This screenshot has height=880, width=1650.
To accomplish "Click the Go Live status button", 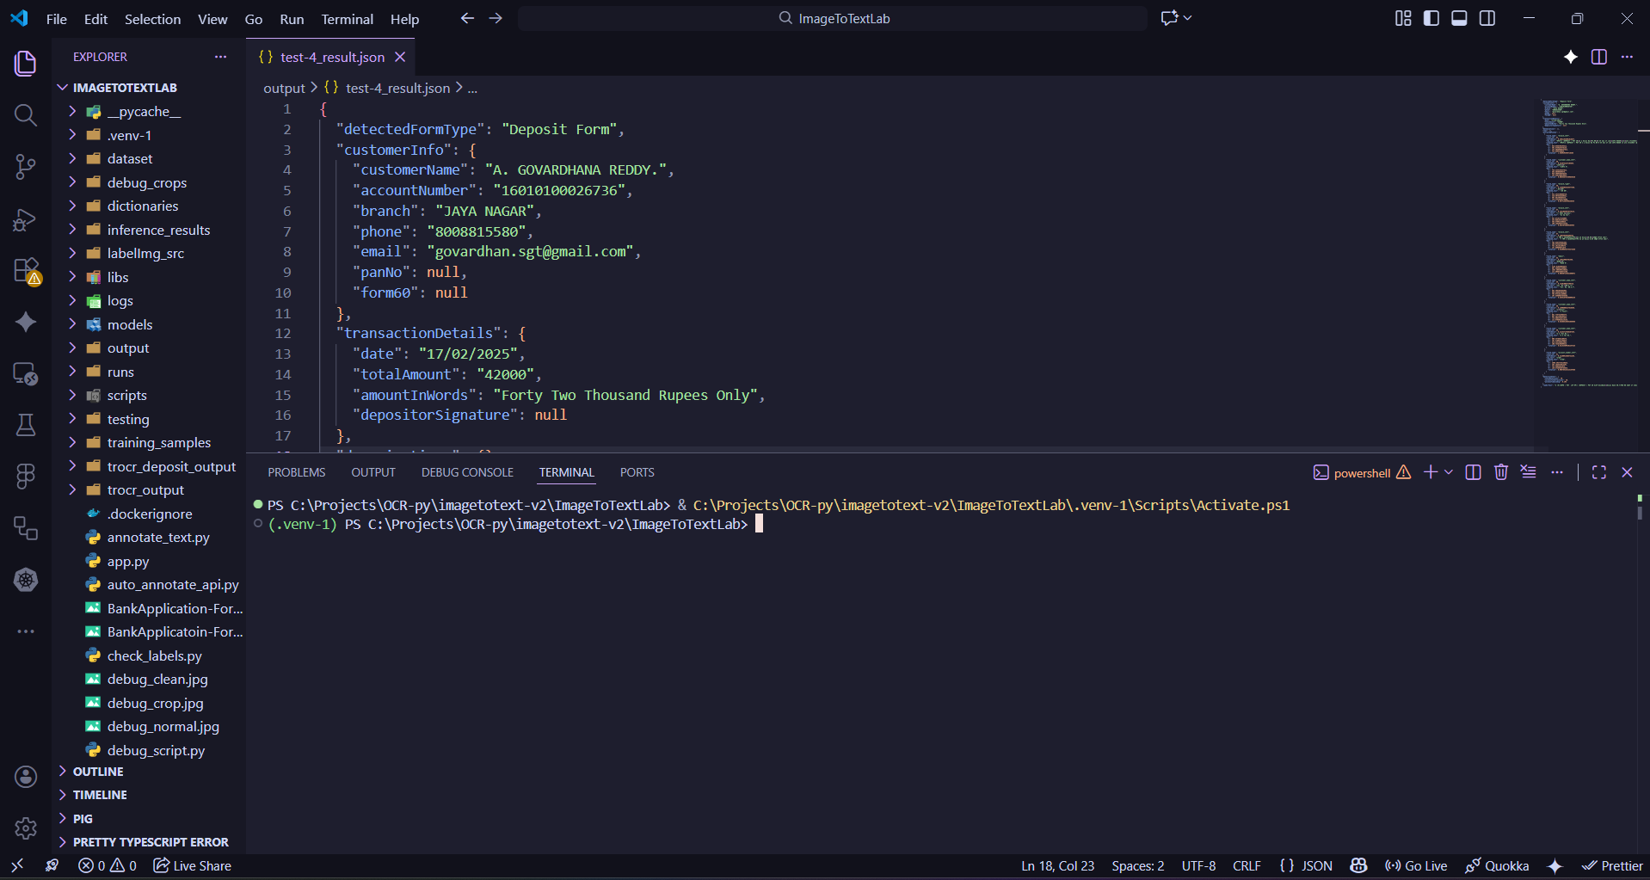I will [1416, 866].
